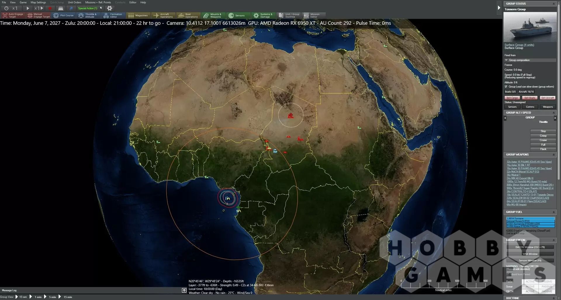This screenshot has height=300, width=561.
Task: Open the Auto Engage Target tool
Action: tap(13, 15)
